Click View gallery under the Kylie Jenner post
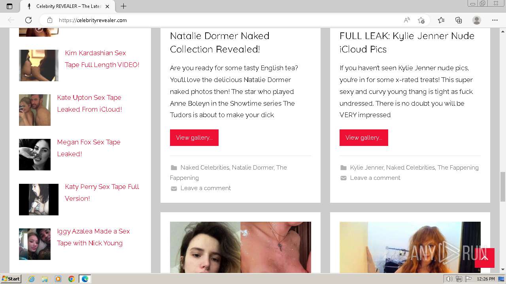Image resolution: width=506 pixels, height=284 pixels. [x=364, y=138]
